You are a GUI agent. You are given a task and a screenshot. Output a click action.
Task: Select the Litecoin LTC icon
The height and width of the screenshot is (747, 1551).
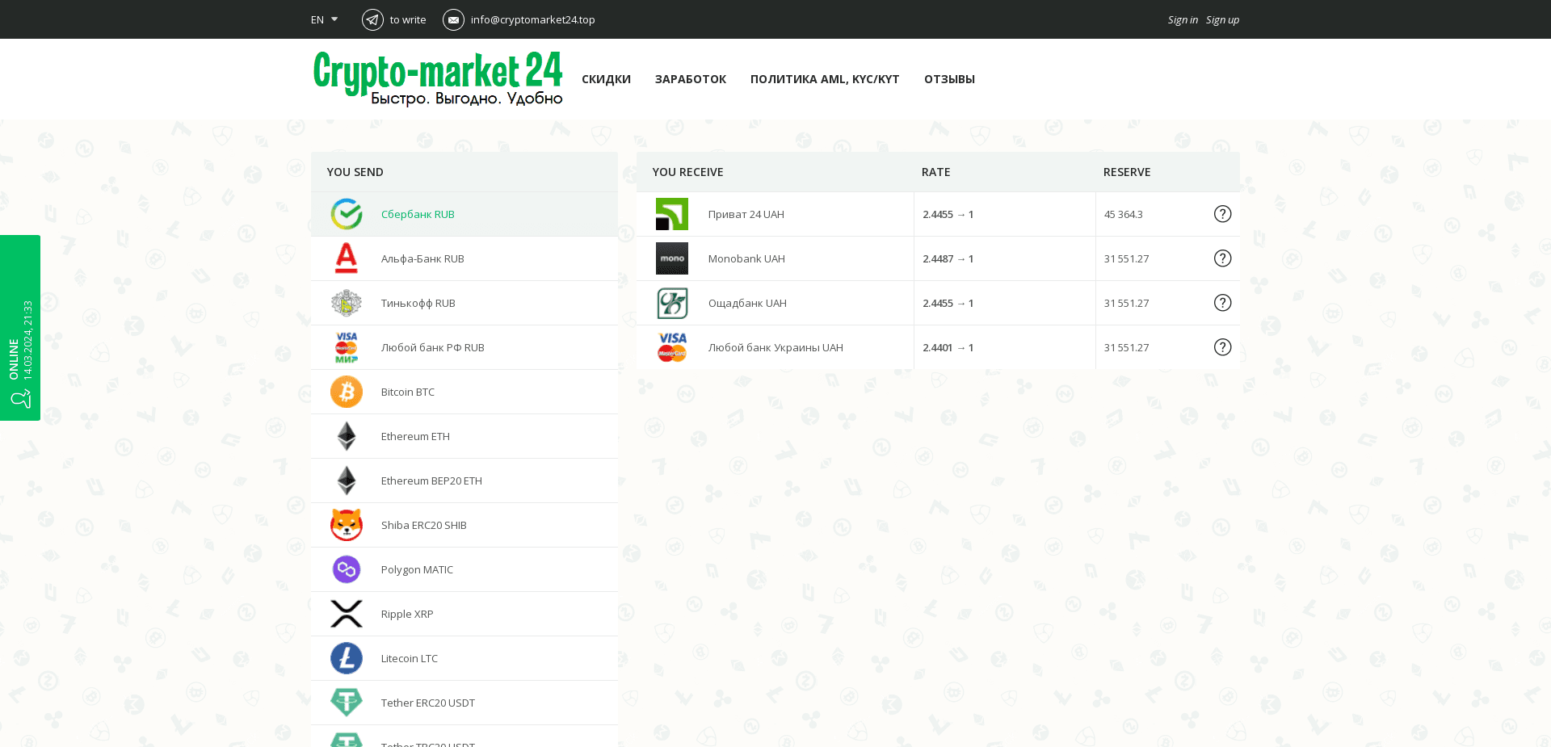click(346, 658)
